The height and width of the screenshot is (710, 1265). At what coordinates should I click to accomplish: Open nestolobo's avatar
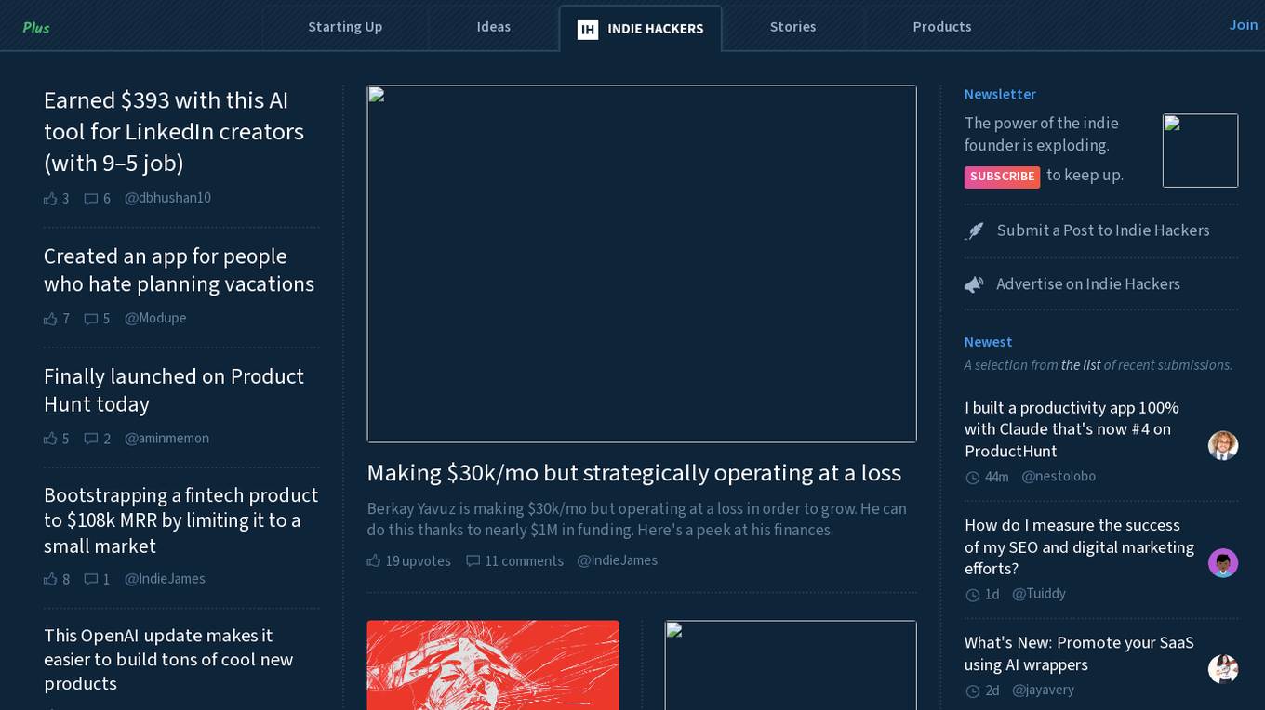click(x=1223, y=445)
